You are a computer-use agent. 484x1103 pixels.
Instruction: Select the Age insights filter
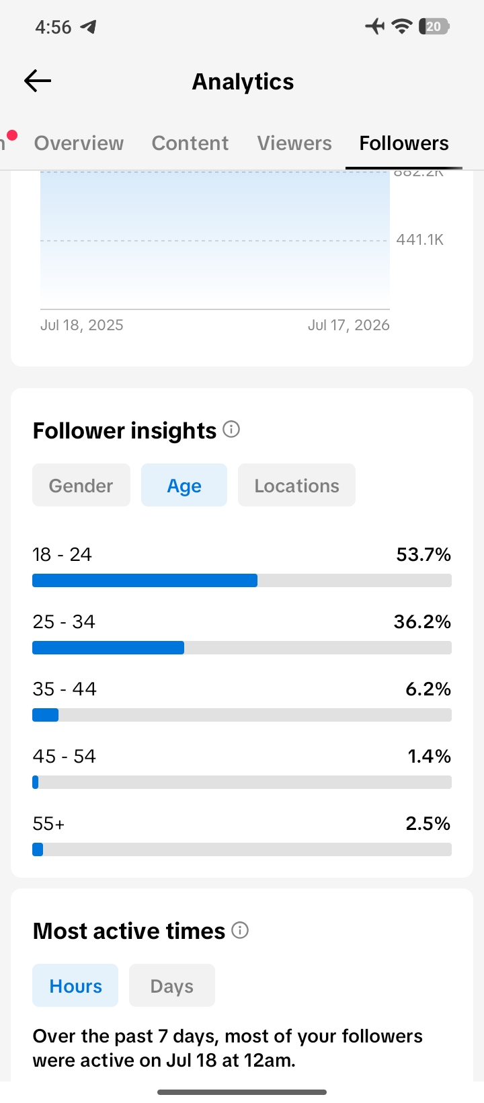[184, 485]
